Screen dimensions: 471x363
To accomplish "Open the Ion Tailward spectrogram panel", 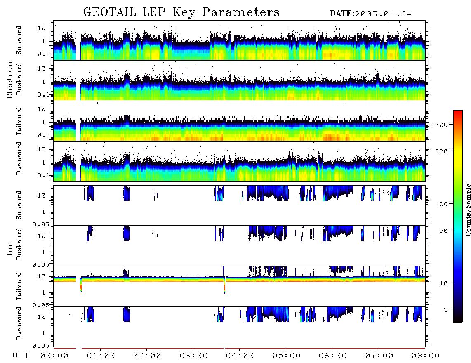I will pyautogui.click(x=239, y=286).
